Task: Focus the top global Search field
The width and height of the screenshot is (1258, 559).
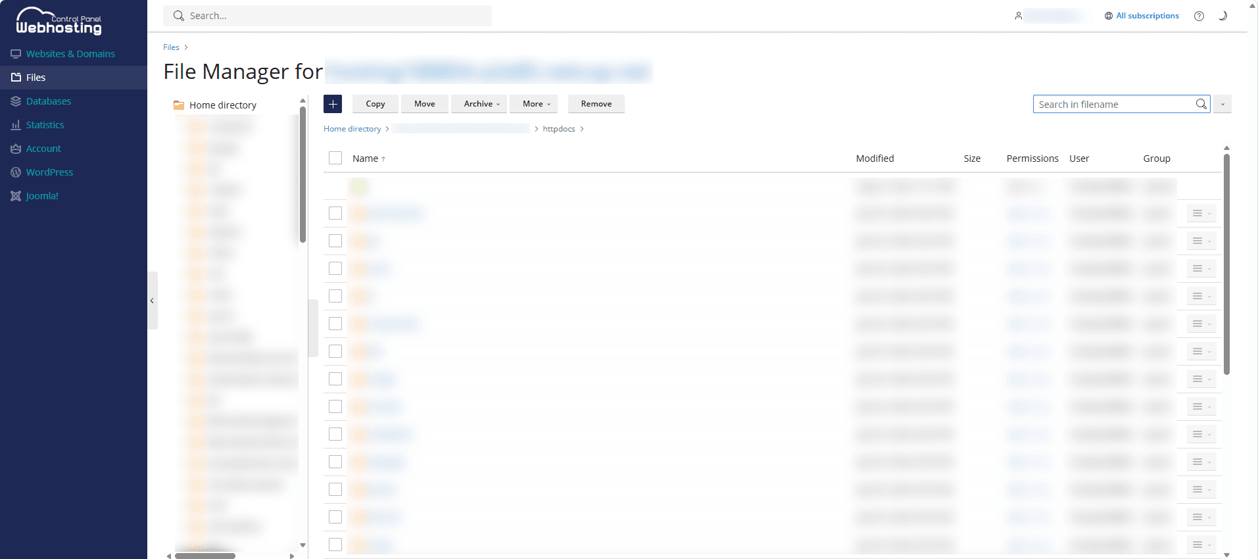Action: [x=327, y=16]
